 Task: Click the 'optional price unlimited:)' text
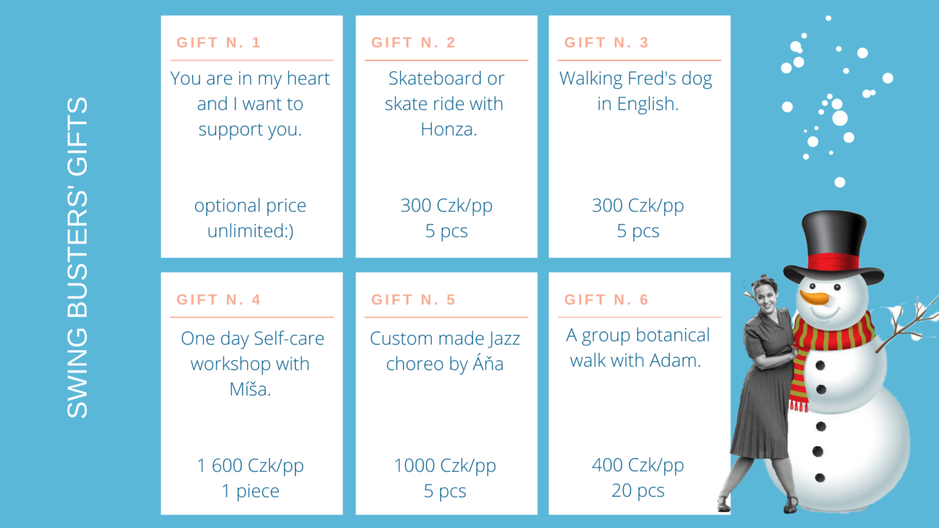click(x=250, y=218)
